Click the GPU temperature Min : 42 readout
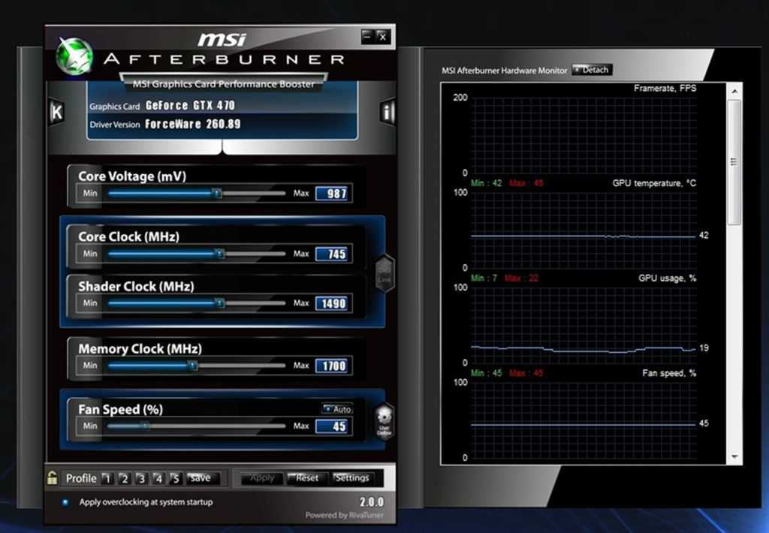This screenshot has width=769, height=533. coord(486,183)
